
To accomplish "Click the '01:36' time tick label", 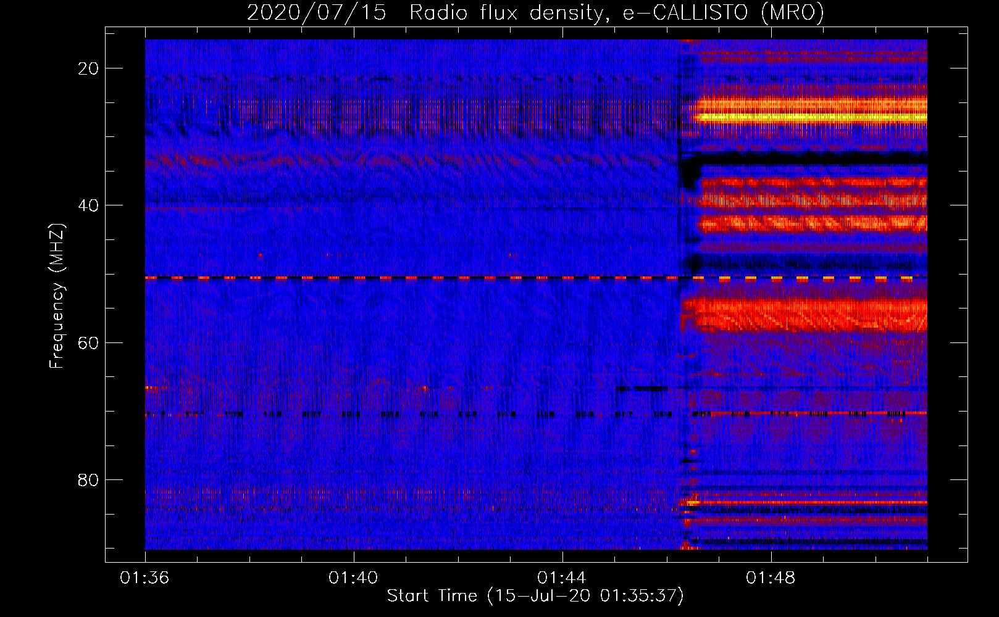I will point(144,578).
